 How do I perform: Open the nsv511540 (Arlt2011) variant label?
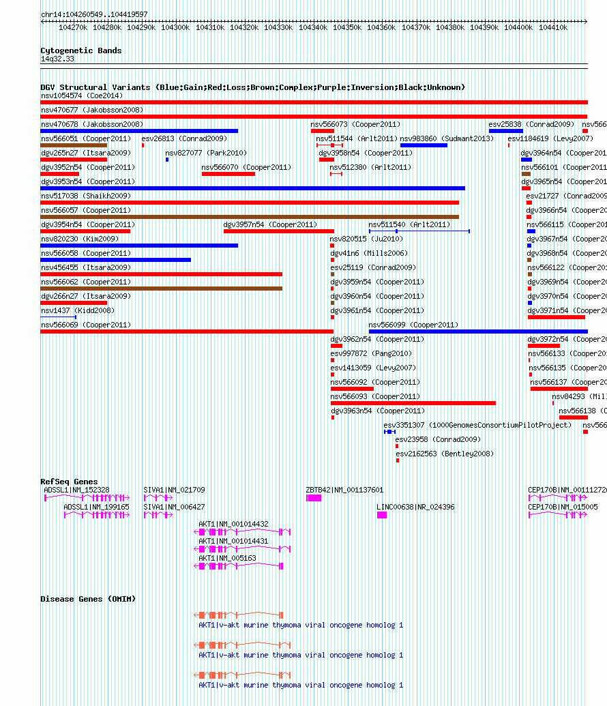point(409,224)
